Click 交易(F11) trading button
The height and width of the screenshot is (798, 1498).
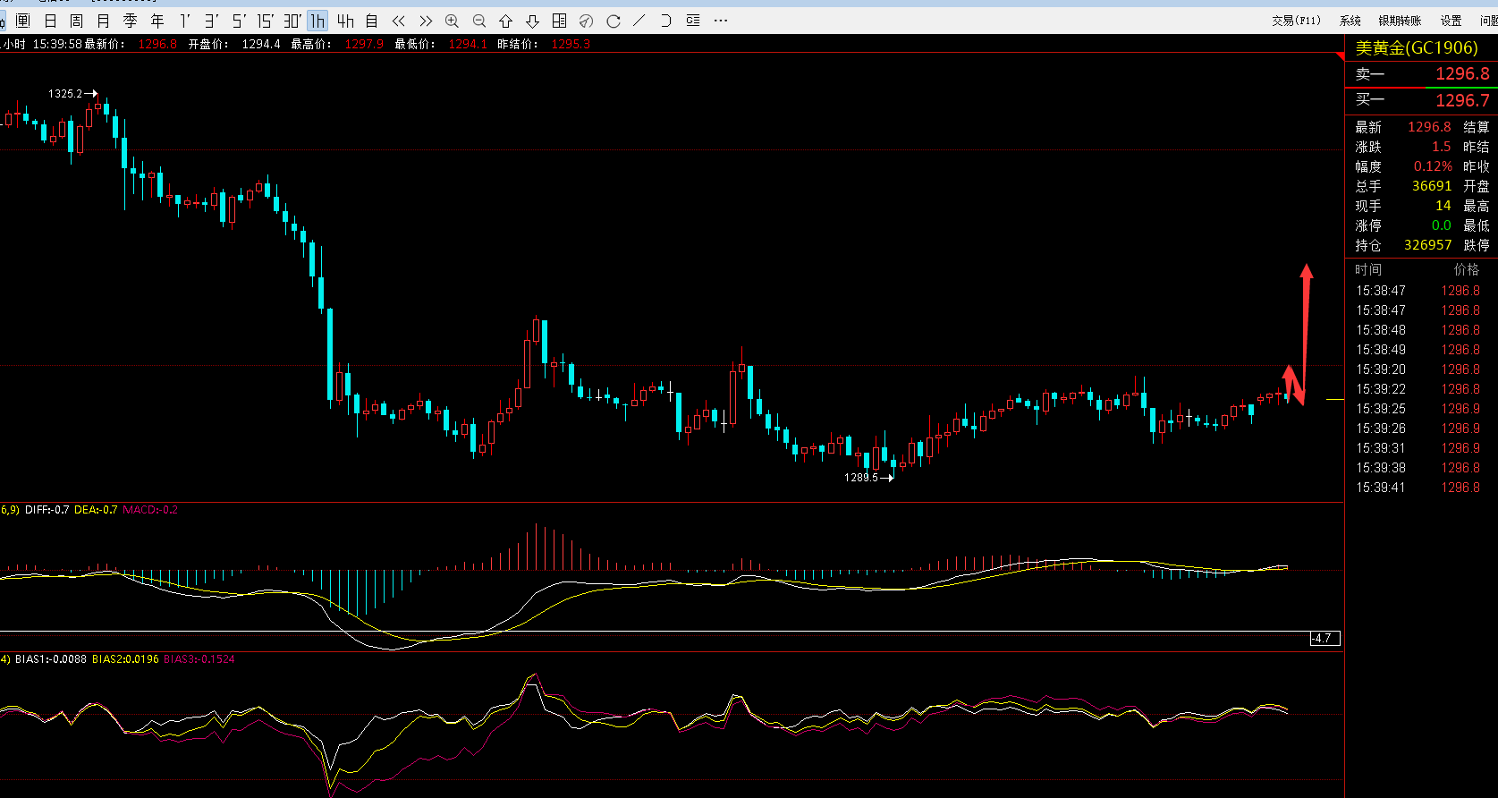pos(1296,21)
